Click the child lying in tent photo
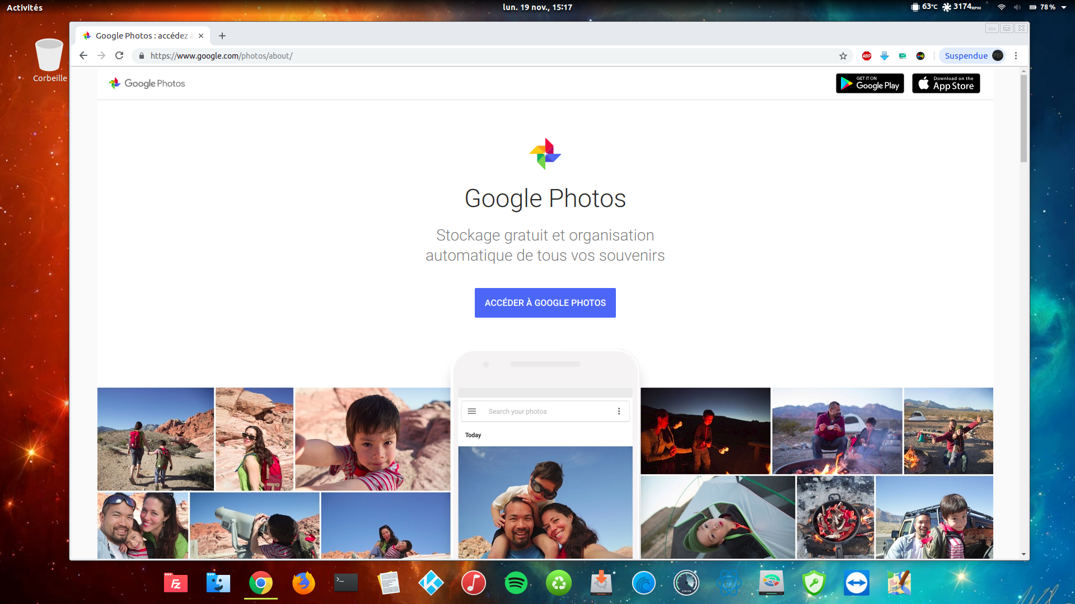 click(x=718, y=517)
